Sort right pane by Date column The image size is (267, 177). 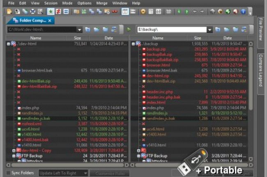click(228, 38)
